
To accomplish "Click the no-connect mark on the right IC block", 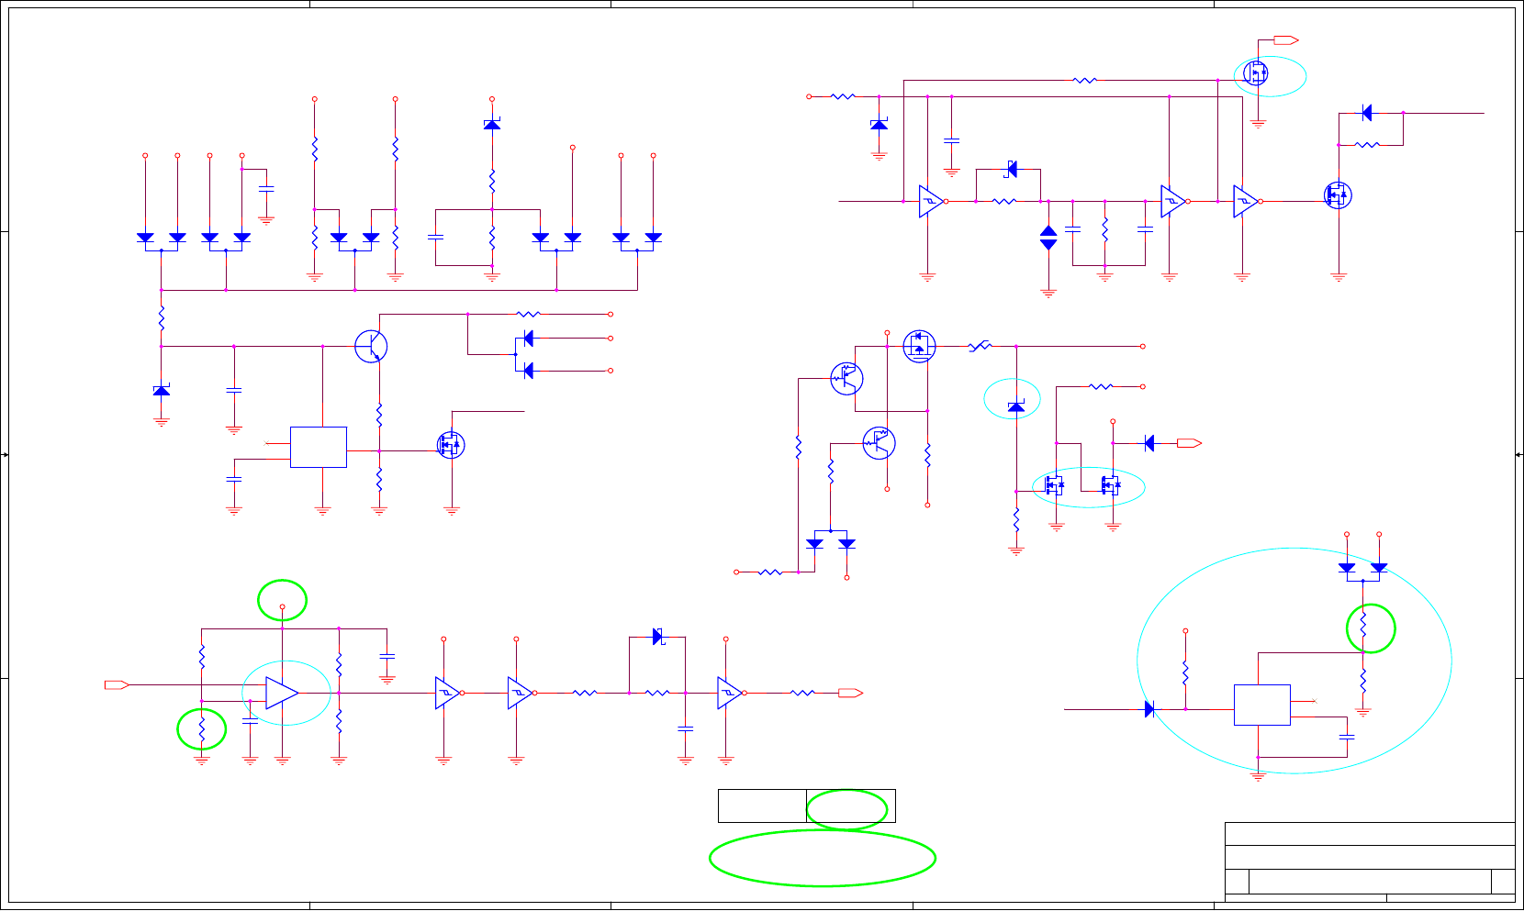I will pos(1314,701).
